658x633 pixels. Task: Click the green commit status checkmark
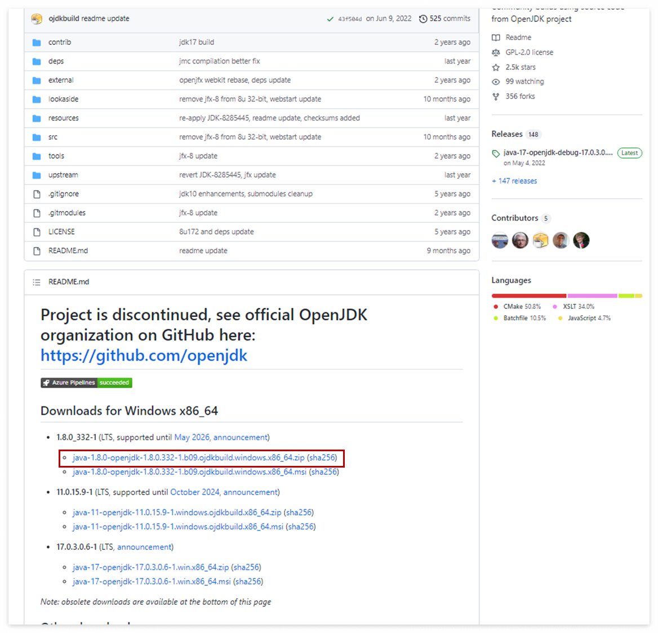(x=330, y=19)
